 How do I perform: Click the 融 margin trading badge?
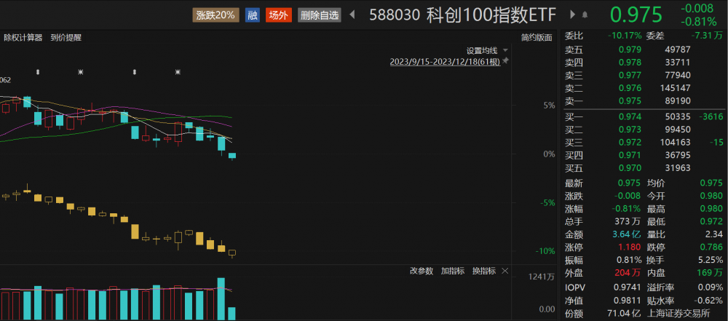(x=252, y=15)
